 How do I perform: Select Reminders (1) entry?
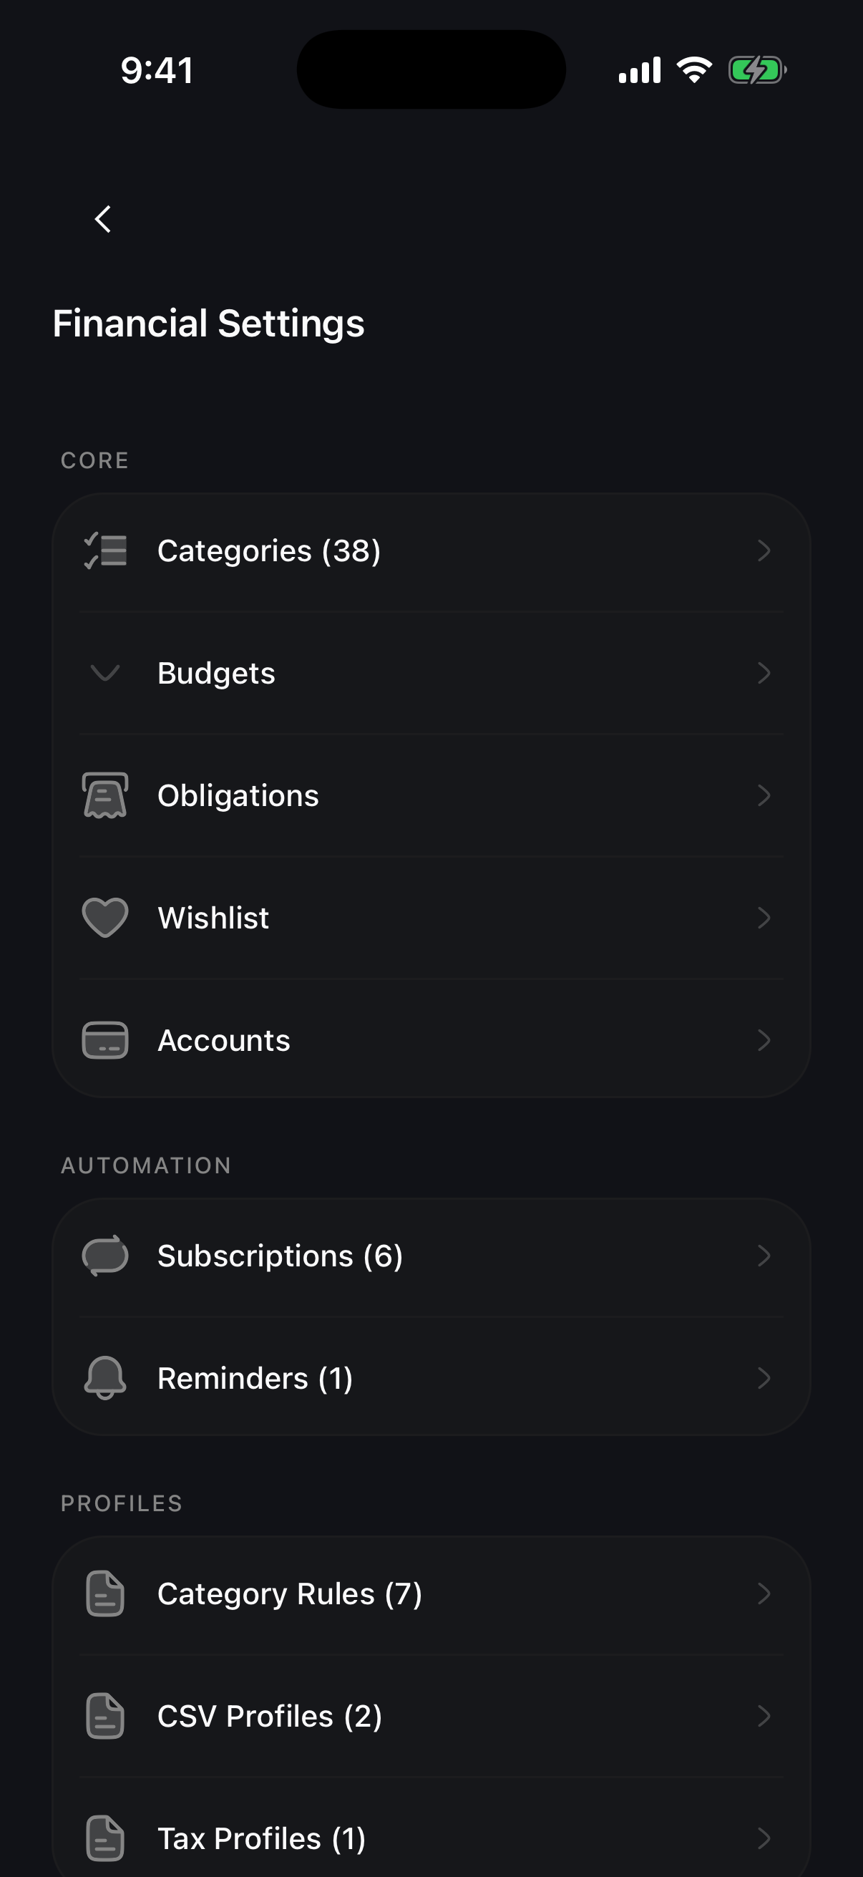point(431,1378)
